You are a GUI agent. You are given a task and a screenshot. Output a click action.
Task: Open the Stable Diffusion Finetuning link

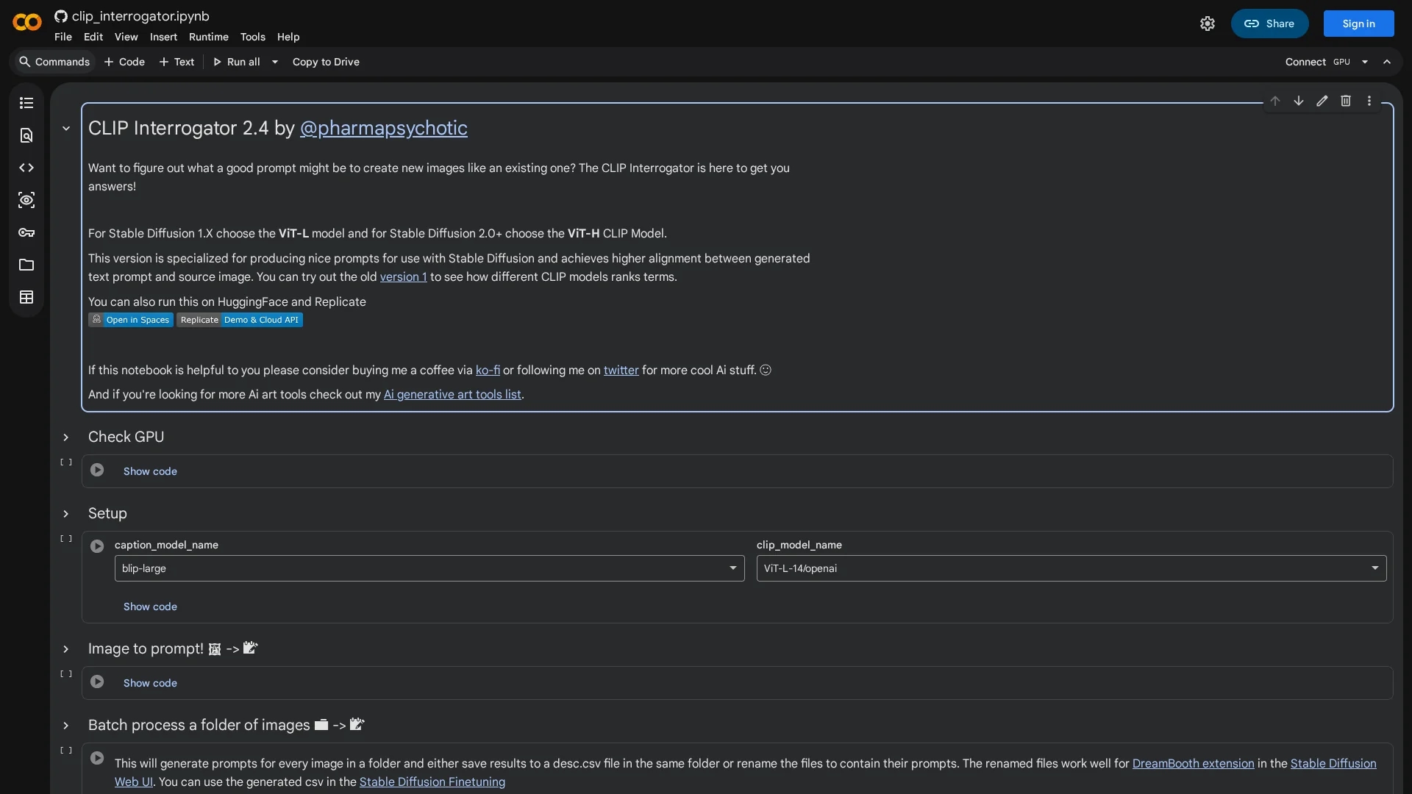432,782
